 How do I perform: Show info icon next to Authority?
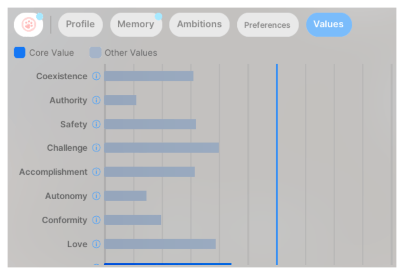(96, 100)
